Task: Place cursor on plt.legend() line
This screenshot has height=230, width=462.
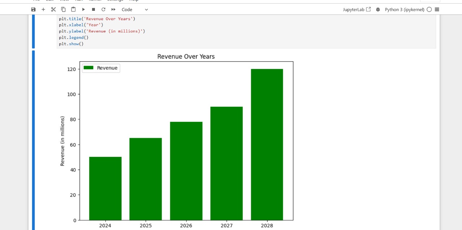Action: pyautogui.click(x=74, y=37)
